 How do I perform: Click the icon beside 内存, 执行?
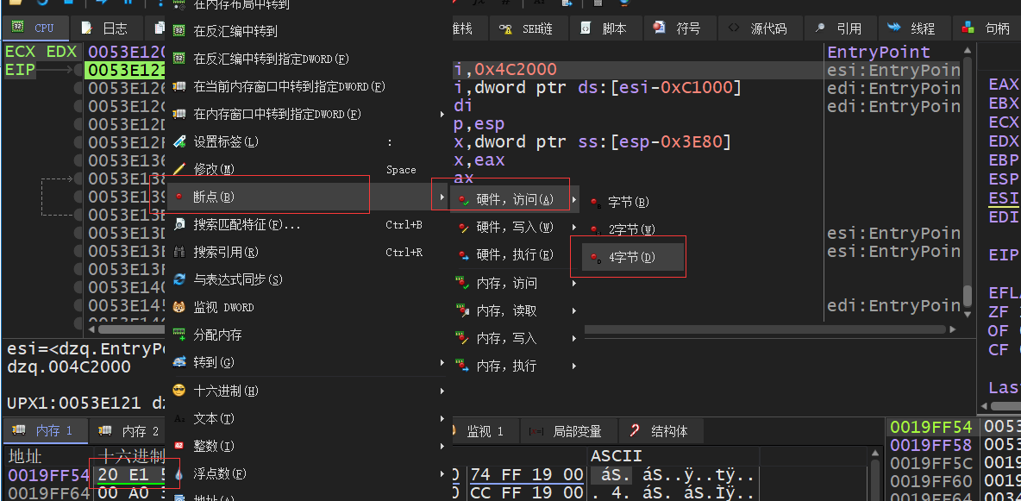point(463,366)
